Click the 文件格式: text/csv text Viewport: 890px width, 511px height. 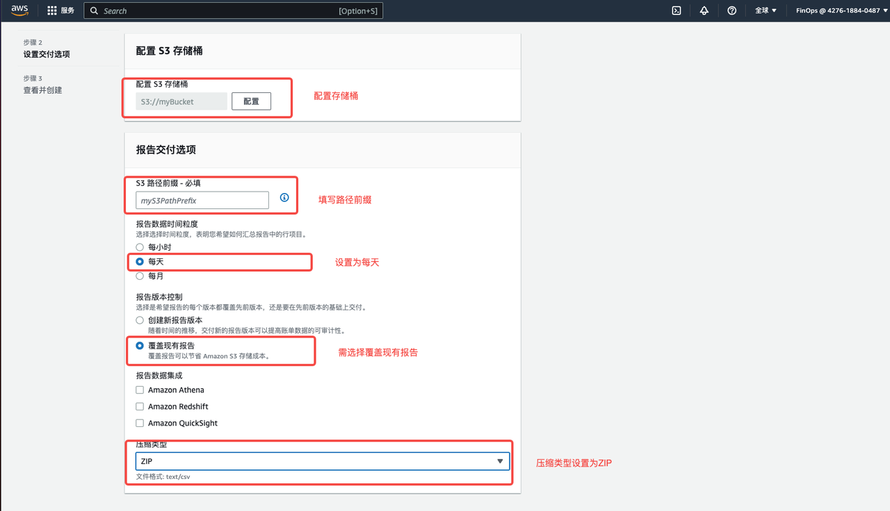[x=163, y=477]
